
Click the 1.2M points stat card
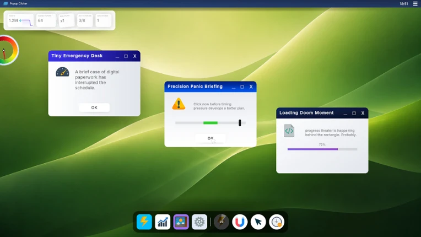pos(20,20)
